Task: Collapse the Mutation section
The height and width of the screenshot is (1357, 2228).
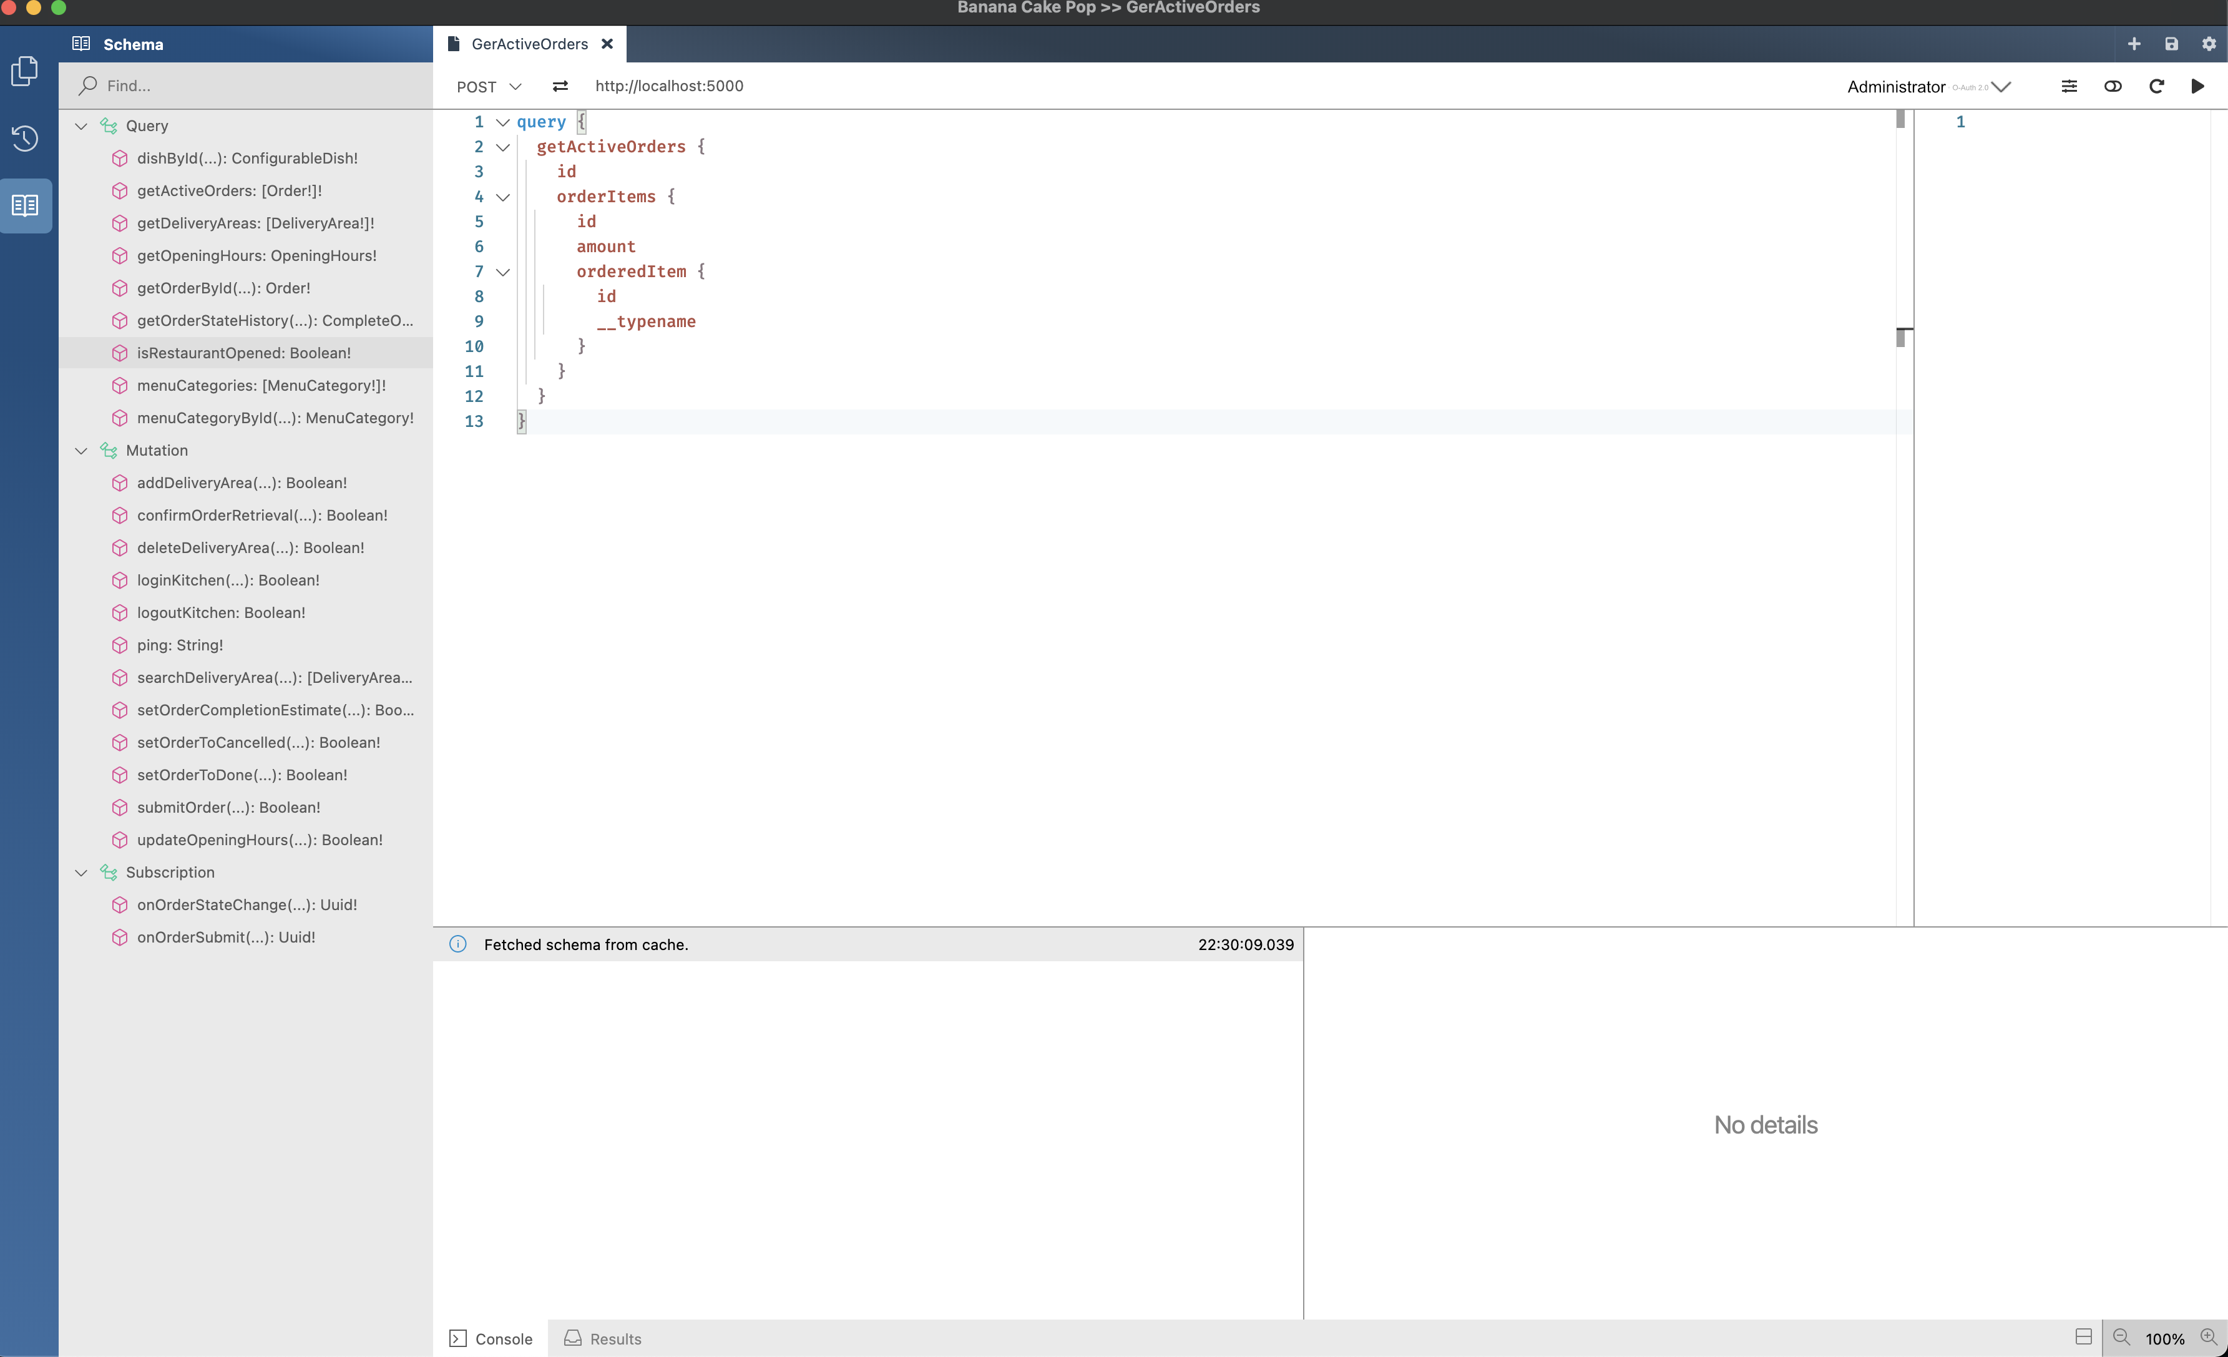Action: [81, 451]
